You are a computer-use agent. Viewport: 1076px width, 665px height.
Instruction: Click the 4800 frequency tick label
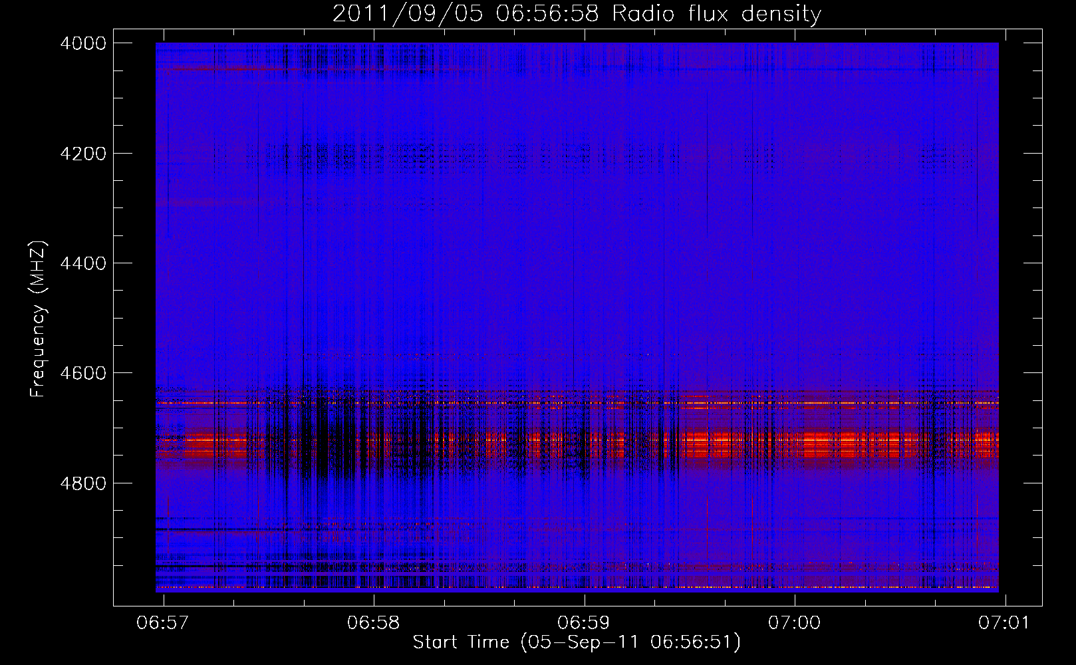click(83, 483)
